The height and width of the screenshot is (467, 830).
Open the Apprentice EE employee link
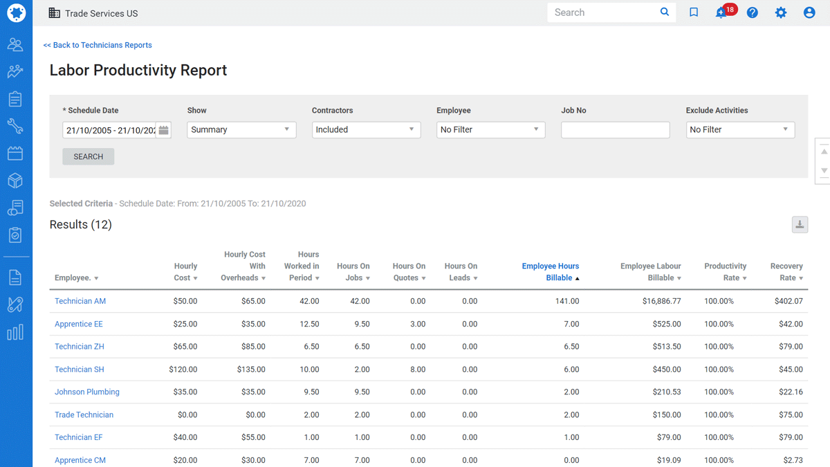coord(79,324)
